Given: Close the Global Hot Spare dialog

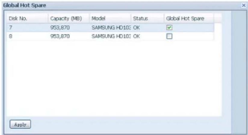Looking at the screenshot, I should point(244,5).
